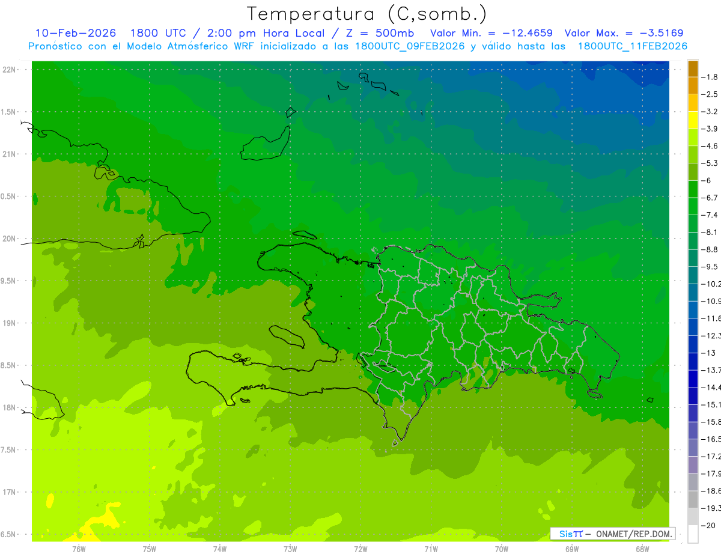This screenshot has height=557, width=721.
Task: Click the "Valor Min. = -12.4659" text
Action: (x=491, y=33)
